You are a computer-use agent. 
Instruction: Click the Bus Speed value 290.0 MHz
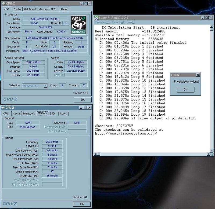tap(33, 71)
